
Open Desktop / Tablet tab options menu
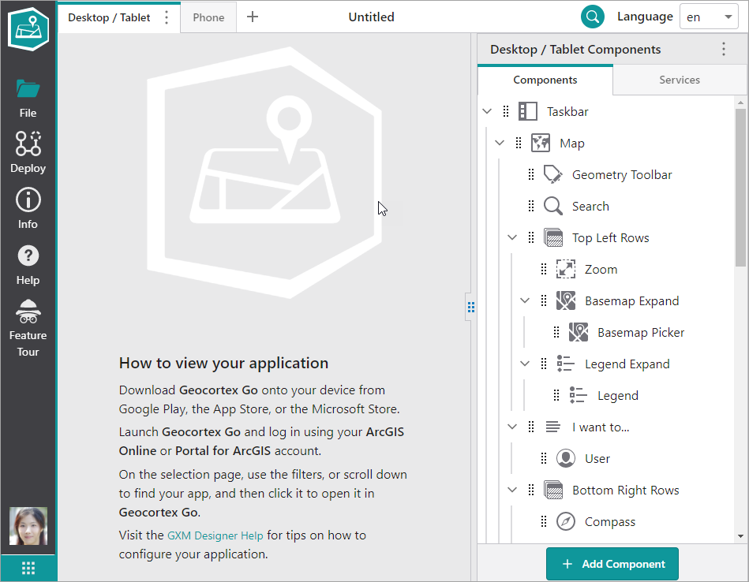tap(167, 17)
